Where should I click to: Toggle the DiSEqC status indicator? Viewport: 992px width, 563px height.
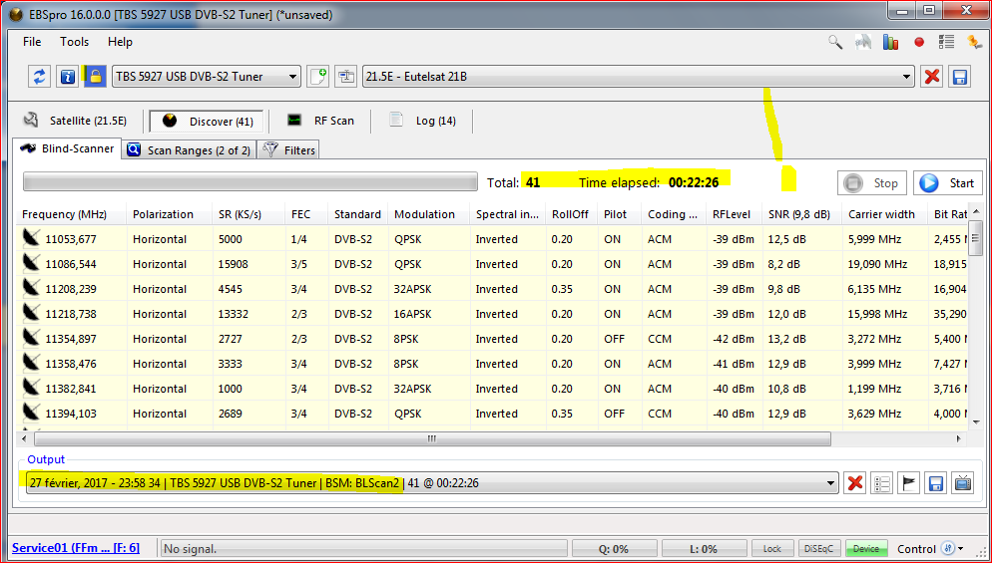pyautogui.click(x=820, y=549)
